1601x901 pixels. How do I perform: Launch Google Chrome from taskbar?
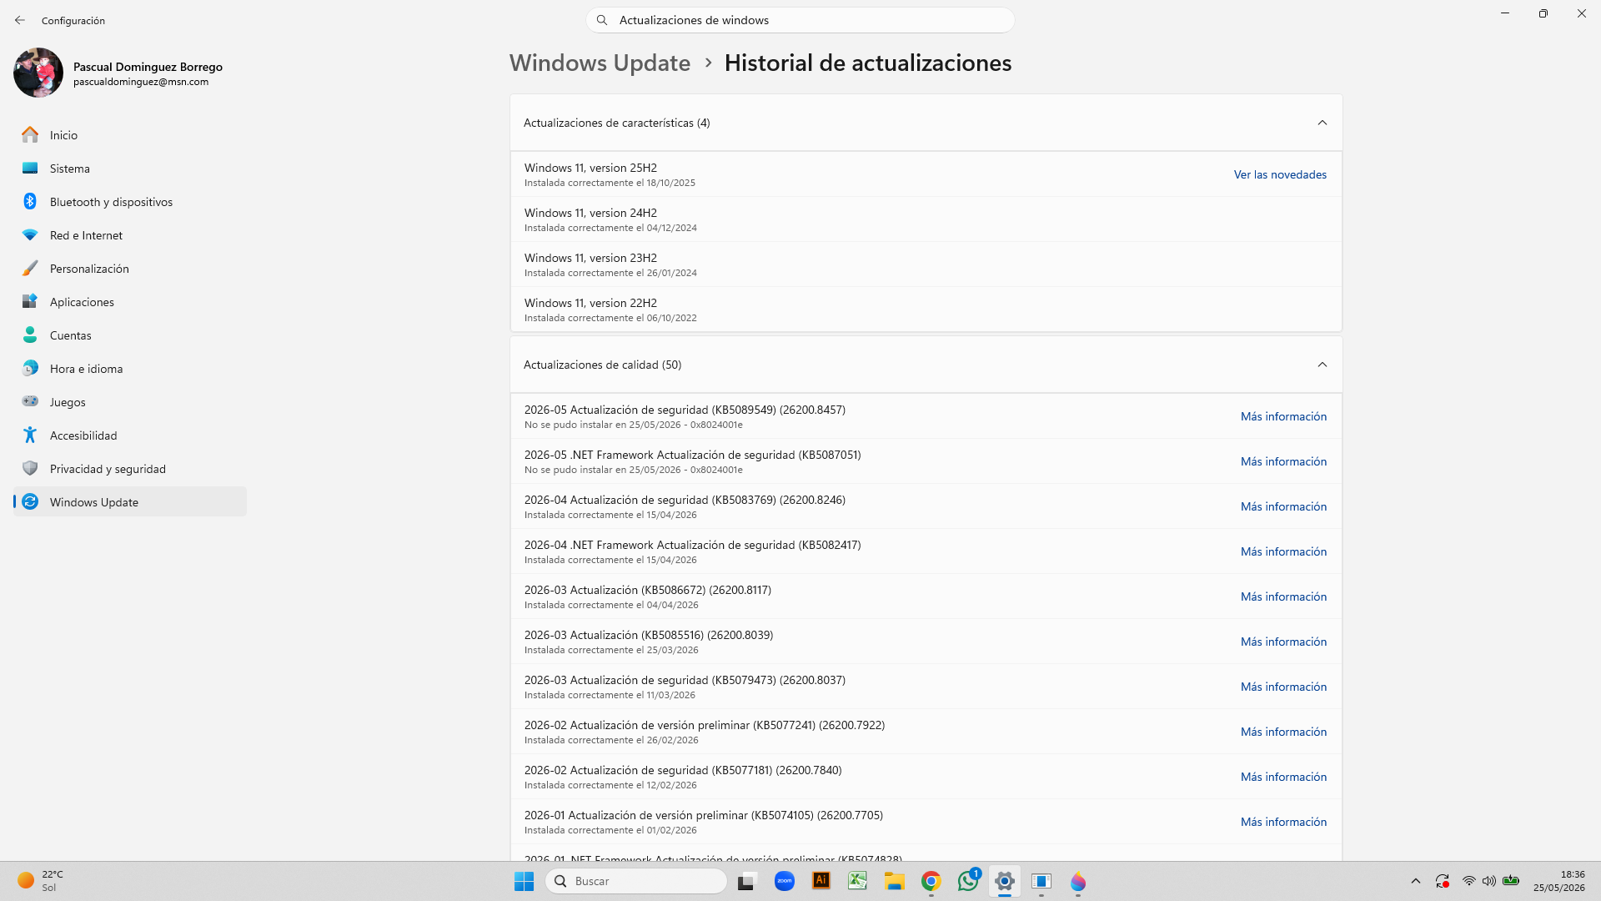click(x=931, y=881)
